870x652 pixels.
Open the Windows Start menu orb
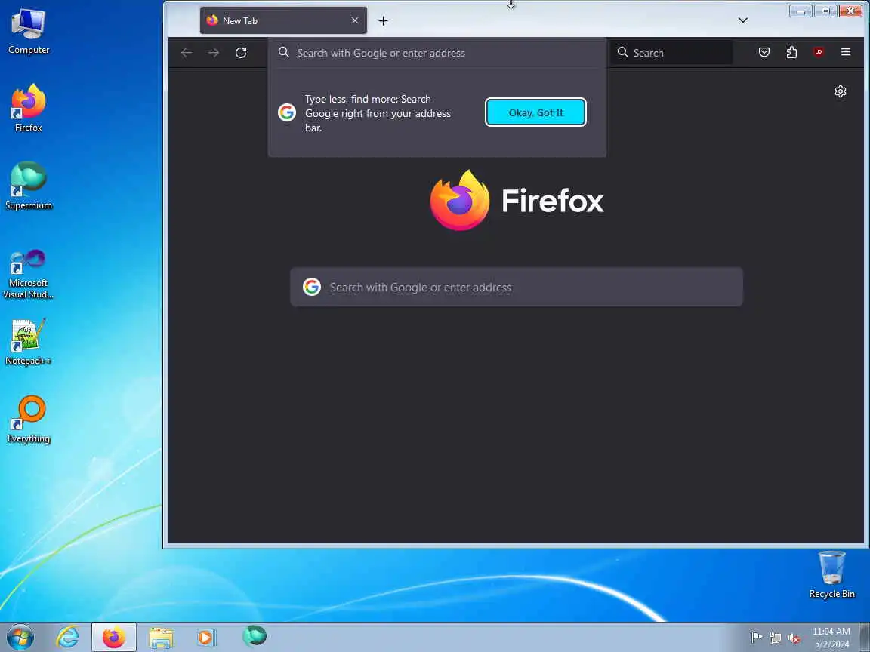(20, 637)
